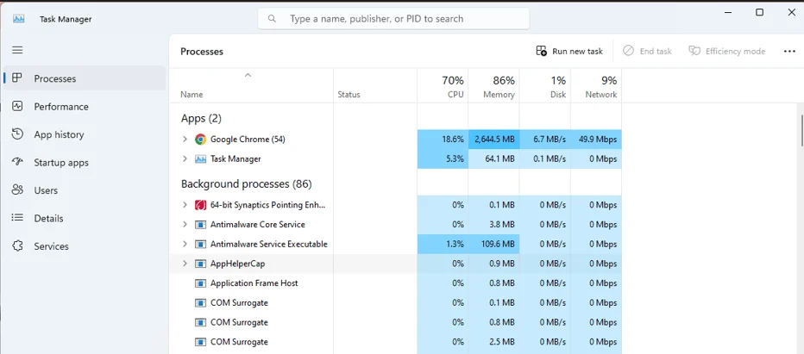804x354 pixels.
Task: Click the Performance sidebar icon
Action: 17,107
